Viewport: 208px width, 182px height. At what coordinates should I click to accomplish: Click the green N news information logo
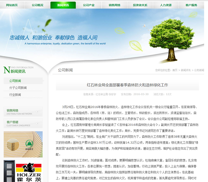6,70
